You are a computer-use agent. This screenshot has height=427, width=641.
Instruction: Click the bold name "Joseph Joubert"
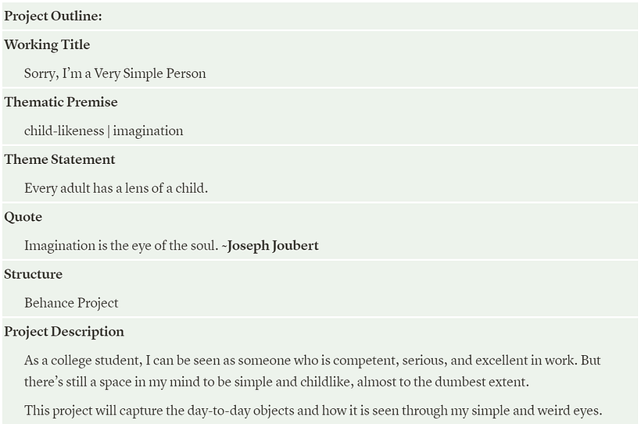pyautogui.click(x=274, y=246)
